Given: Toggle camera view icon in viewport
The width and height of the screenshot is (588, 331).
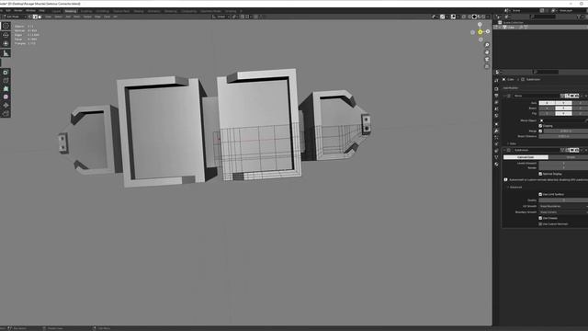Looking at the screenshot, I should coord(487,59).
